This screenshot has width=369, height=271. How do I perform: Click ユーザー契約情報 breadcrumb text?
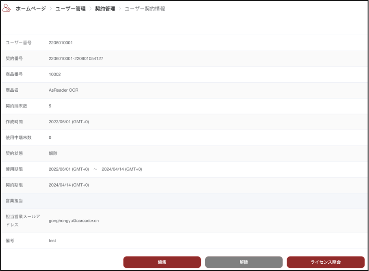[x=145, y=9]
